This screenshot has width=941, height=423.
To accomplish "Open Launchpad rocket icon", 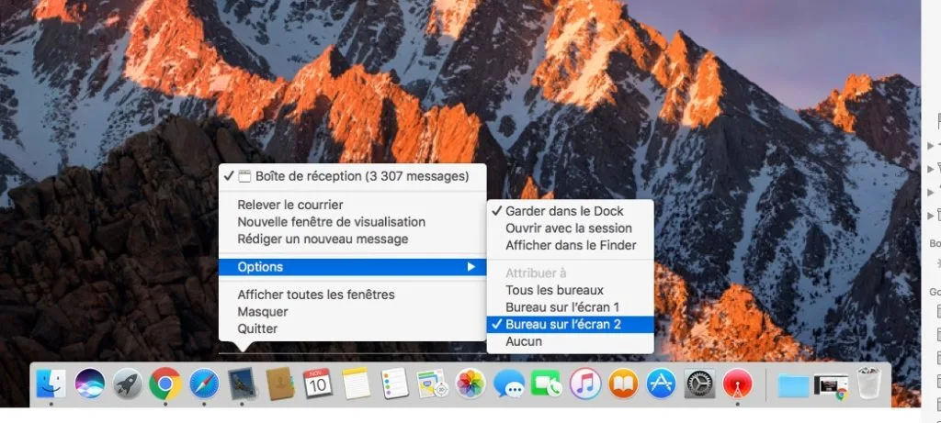I will coord(128,384).
